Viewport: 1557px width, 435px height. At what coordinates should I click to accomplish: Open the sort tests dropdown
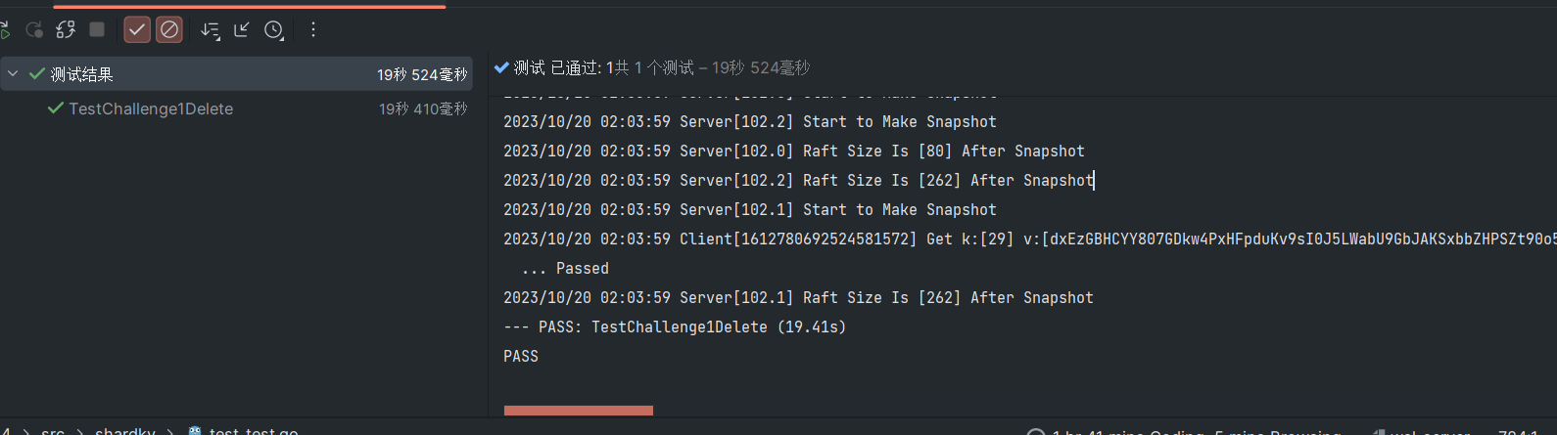(210, 30)
